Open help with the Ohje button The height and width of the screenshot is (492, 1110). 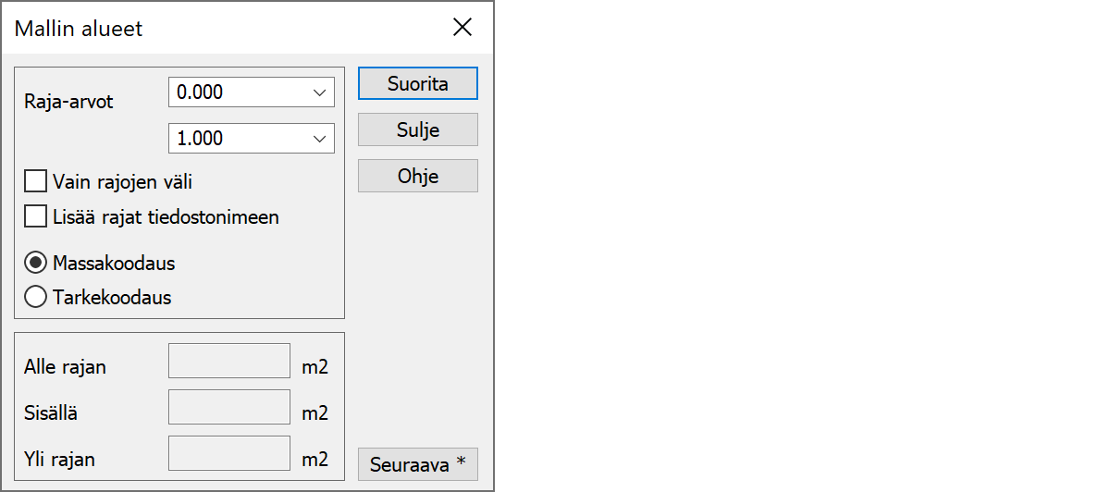pyautogui.click(x=418, y=176)
